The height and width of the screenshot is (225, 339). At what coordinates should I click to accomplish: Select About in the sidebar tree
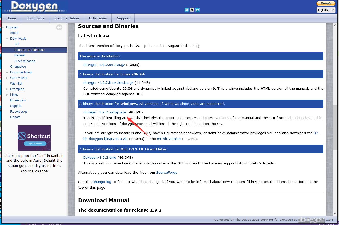pyautogui.click(x=14, y=33)
